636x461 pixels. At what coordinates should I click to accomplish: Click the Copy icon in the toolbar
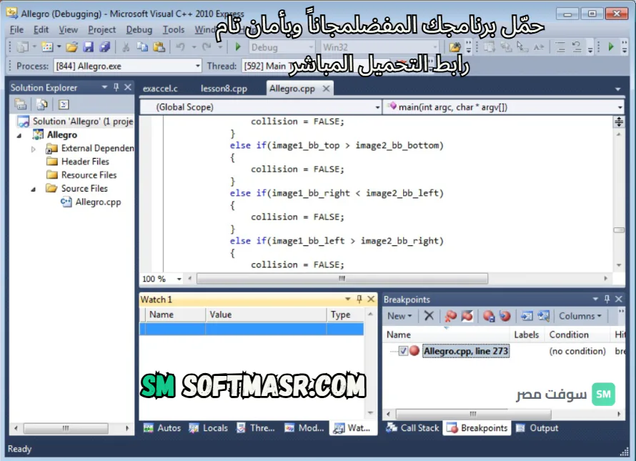(142, 47)
